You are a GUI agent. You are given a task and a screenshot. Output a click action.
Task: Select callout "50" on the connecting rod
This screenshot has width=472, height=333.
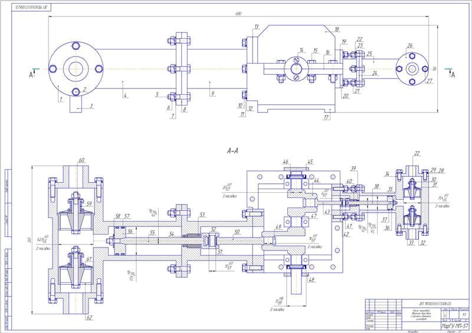tap(237, 232)
